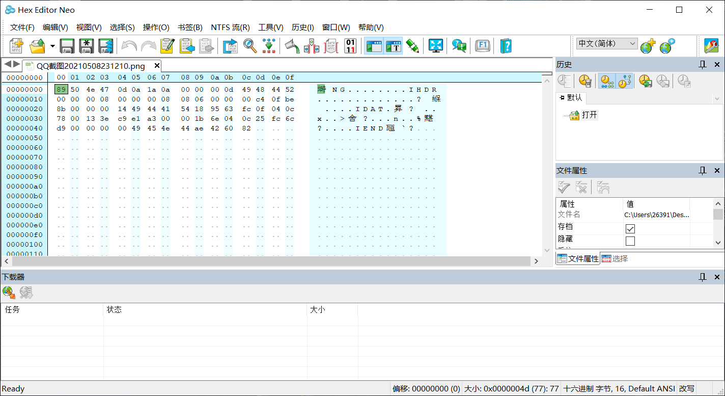Image resolution: width=725 pixels, height=396 pixels.
Task: Click the chat bubbles feedback icon
Action: (x=459, y=46)
